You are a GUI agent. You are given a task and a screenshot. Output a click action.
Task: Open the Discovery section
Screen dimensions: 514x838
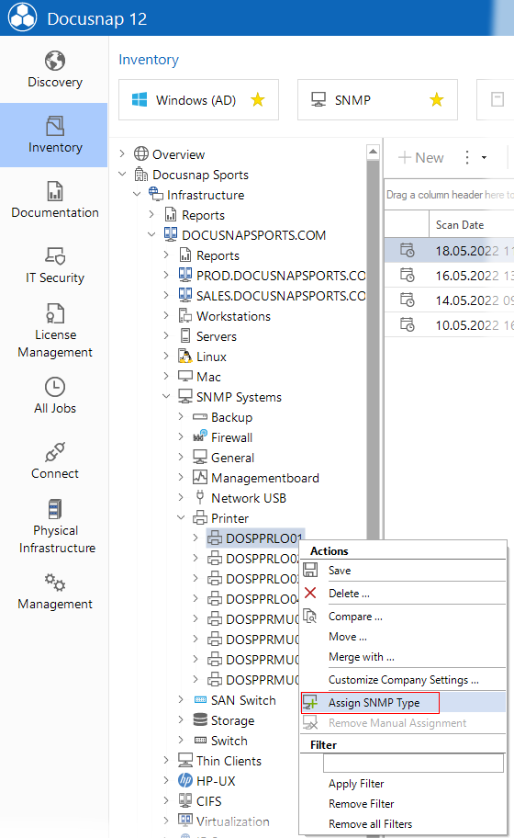54,70
